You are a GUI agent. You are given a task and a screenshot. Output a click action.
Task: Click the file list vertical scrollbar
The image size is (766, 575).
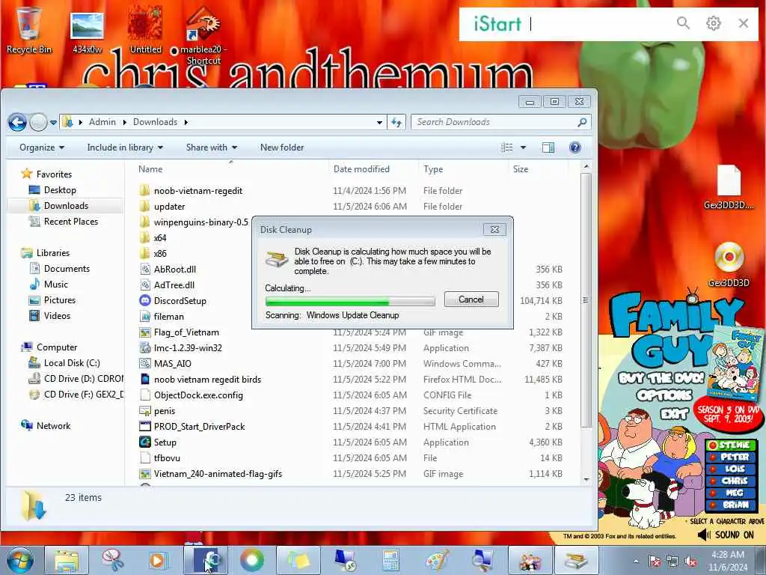click(x=586, y=299)
